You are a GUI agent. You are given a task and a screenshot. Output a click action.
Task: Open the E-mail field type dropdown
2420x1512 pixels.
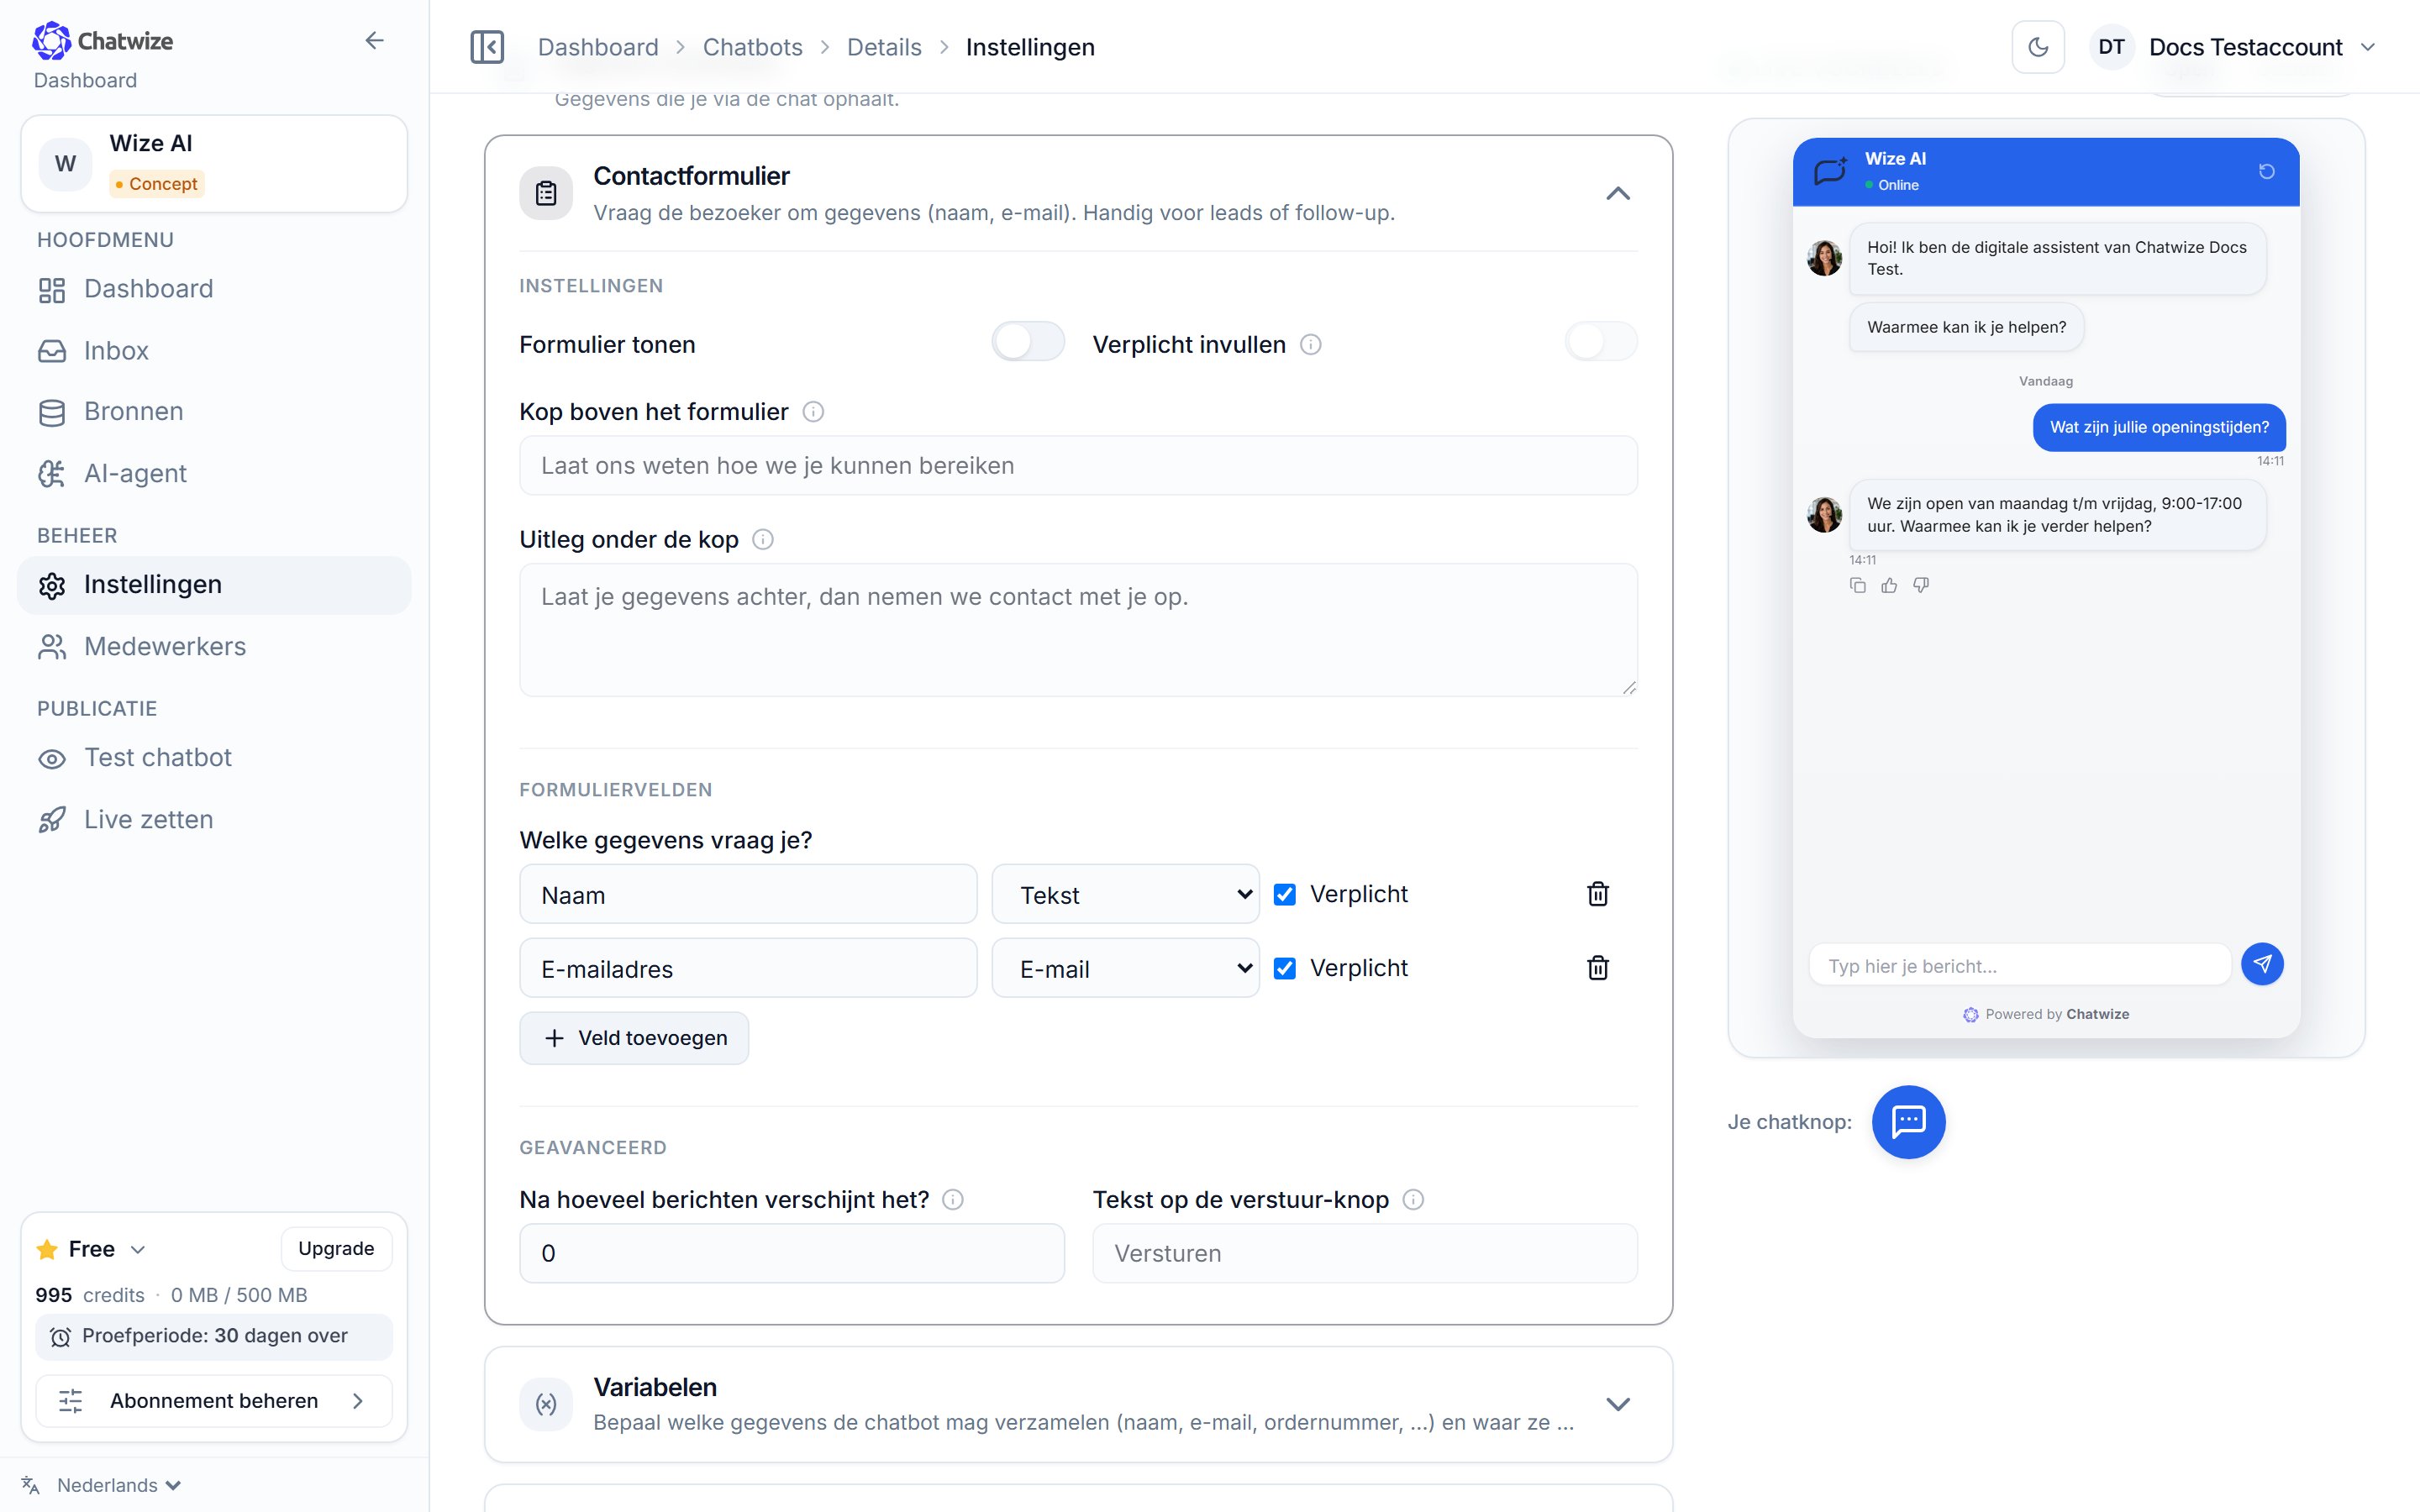click(1125, 969)
